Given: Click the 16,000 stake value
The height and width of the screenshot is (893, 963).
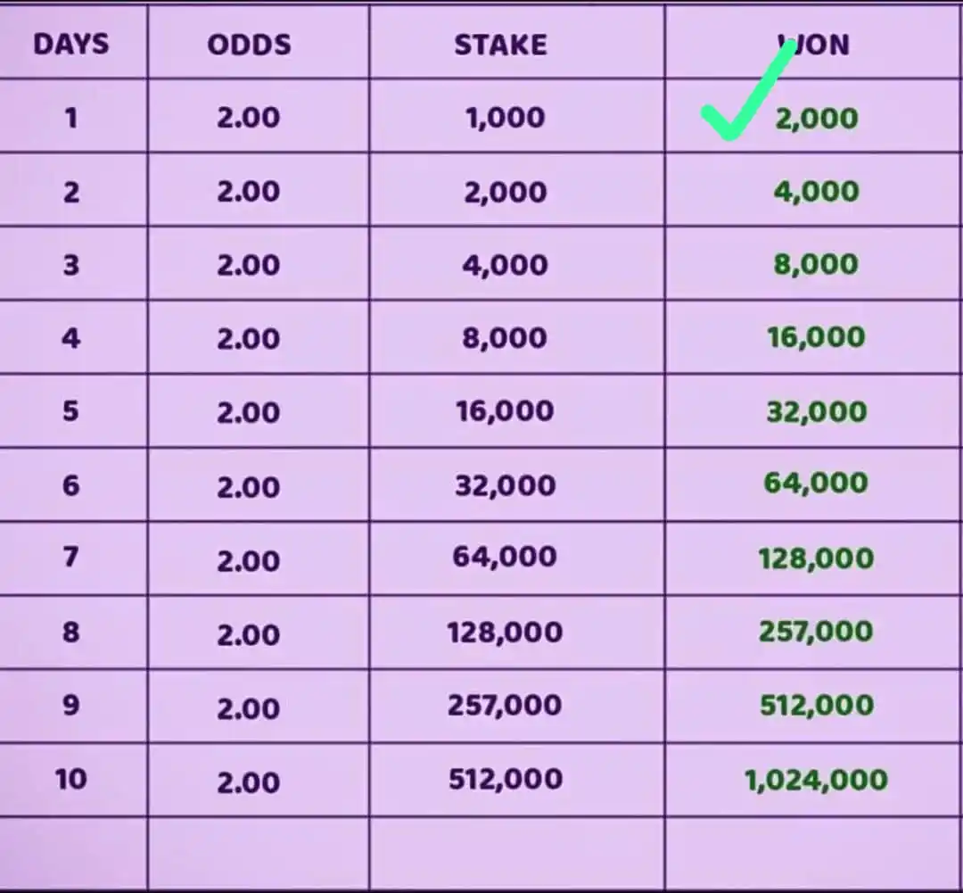Looking at the screenshot, I should [505, 410].
